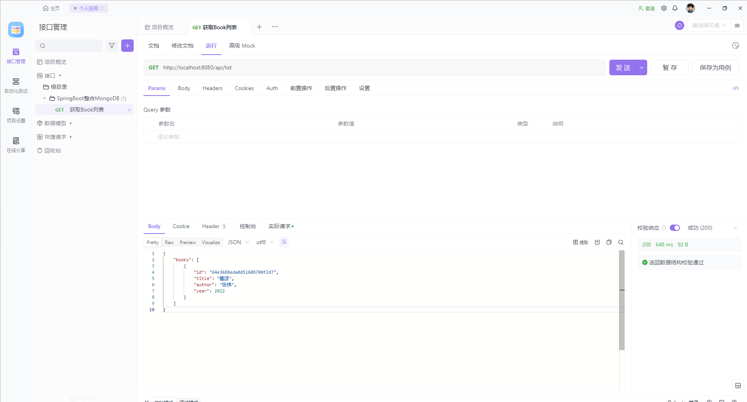Click the user avatar
Screen dimensions: 747x402
(690, 8)
